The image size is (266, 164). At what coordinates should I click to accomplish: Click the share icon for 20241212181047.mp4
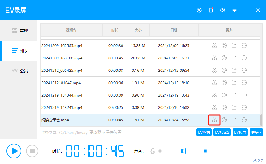[x=234, y=83]
